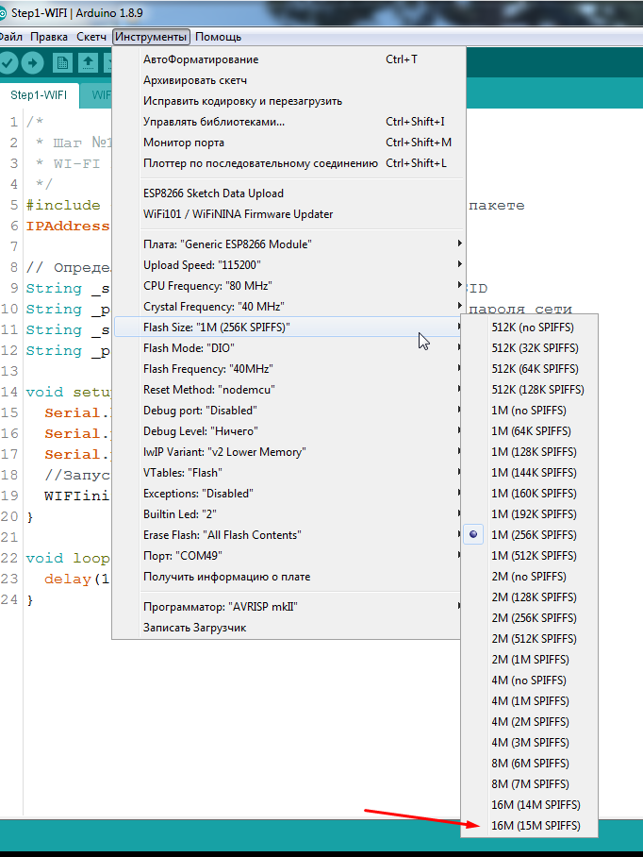Choose 512K (128K SPIFFS) flash size
The width and height of the screenshot is (643, 857).
530,390
